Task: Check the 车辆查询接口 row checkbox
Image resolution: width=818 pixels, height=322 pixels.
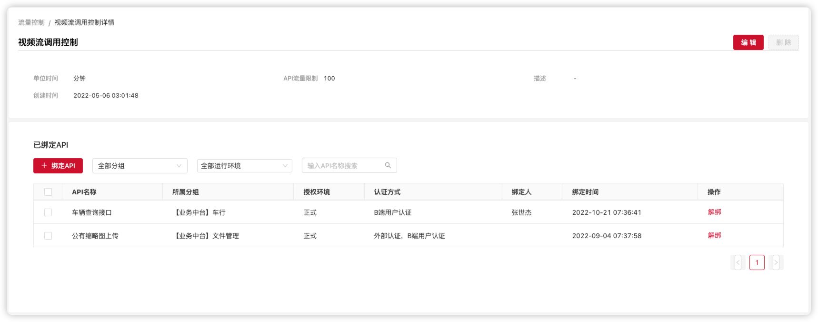Action: point(48,212)
